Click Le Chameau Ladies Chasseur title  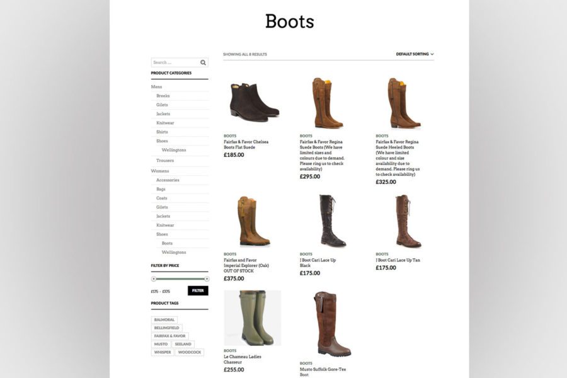tap(243, 359)
